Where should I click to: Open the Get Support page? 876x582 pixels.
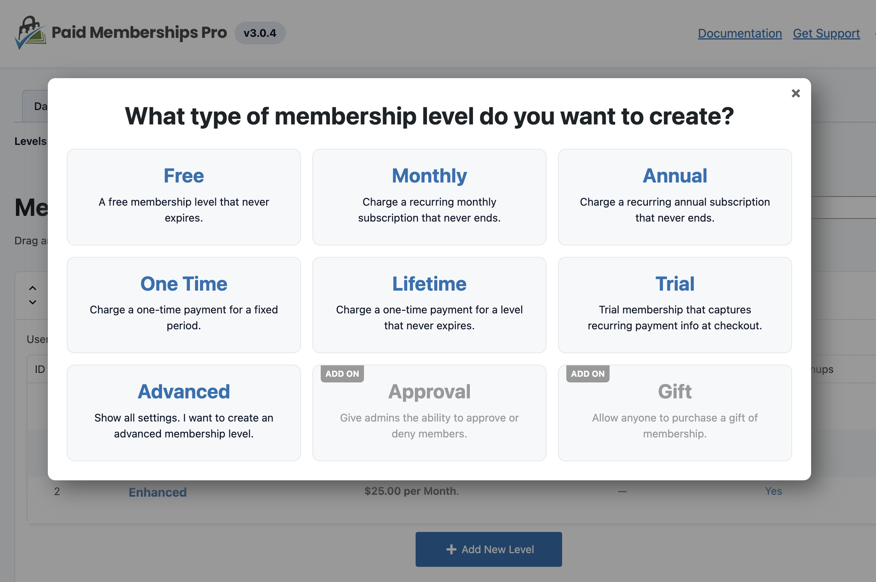pyautogui.click(x=826, y=33)
